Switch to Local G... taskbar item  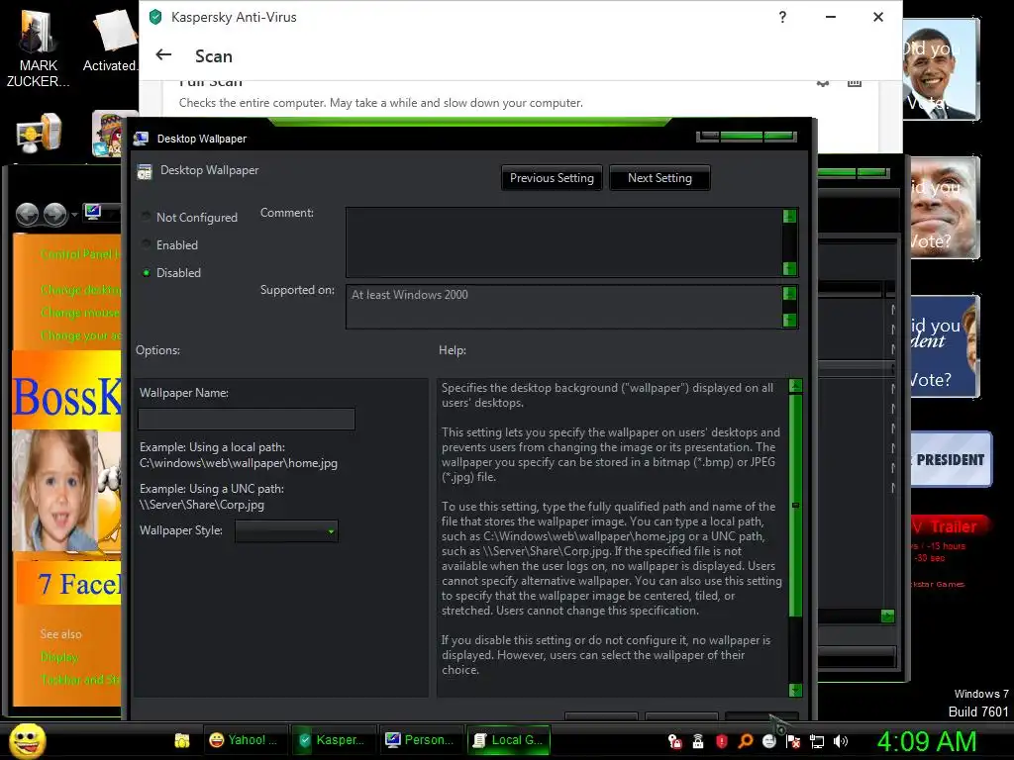click(x=508, y=740)
